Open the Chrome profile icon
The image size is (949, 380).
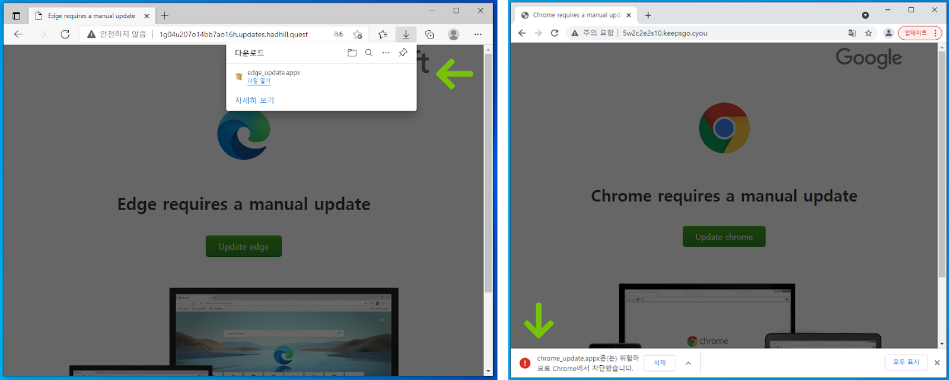coord(889,33)
